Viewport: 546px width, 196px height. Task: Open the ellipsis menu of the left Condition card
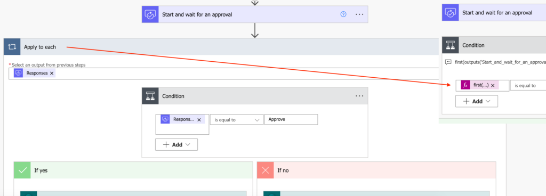click(x=359, y=96)
